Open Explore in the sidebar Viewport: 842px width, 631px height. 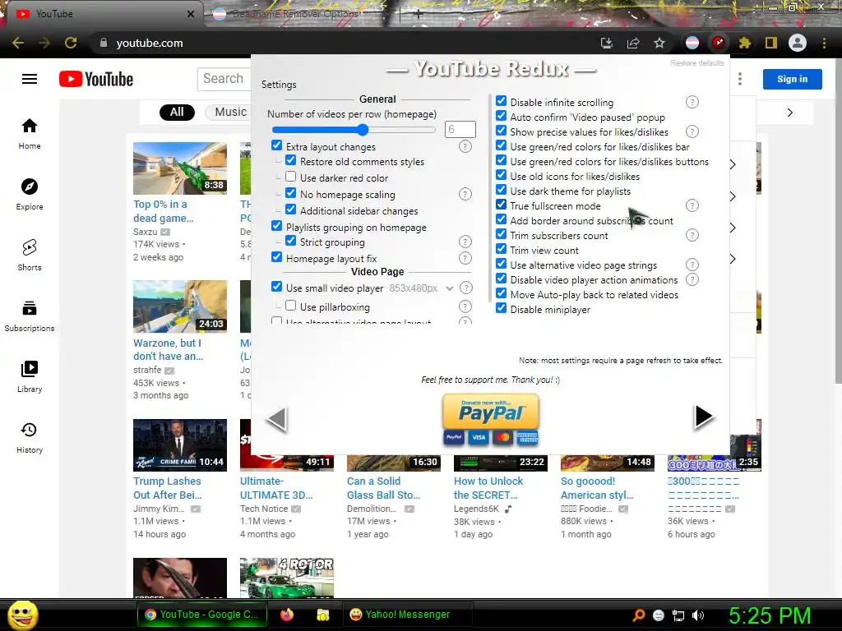pos(30,195)
